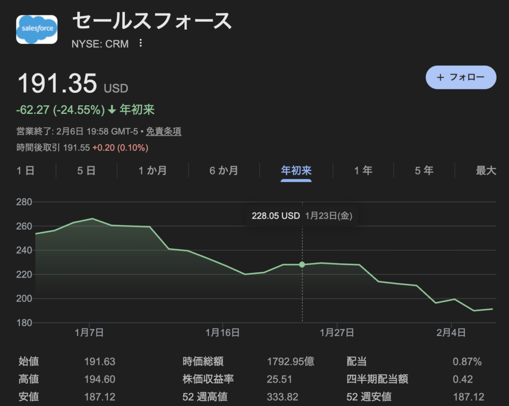Click the down arrow next to 年初来 change

pos(112,110)
